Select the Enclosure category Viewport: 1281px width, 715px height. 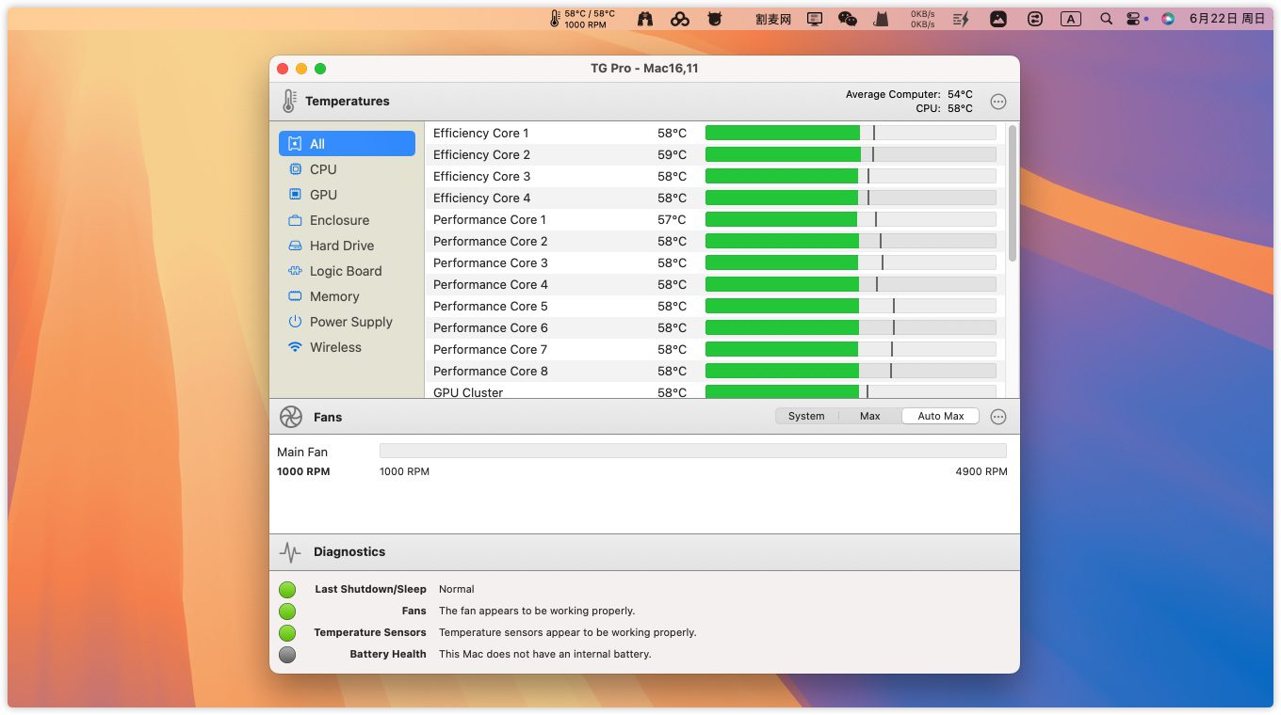coord(347,220)
